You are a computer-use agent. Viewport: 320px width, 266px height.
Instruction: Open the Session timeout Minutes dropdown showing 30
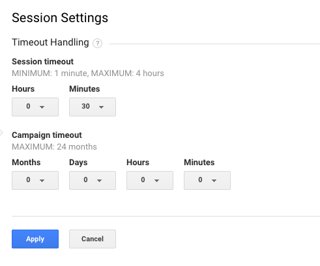(x=93, y=107)
